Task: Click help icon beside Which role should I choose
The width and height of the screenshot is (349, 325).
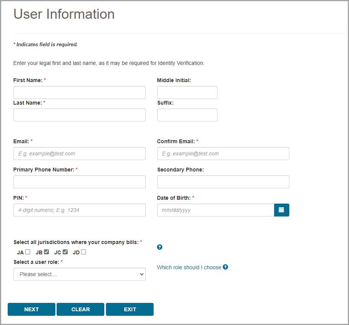Action: (226, 267)
